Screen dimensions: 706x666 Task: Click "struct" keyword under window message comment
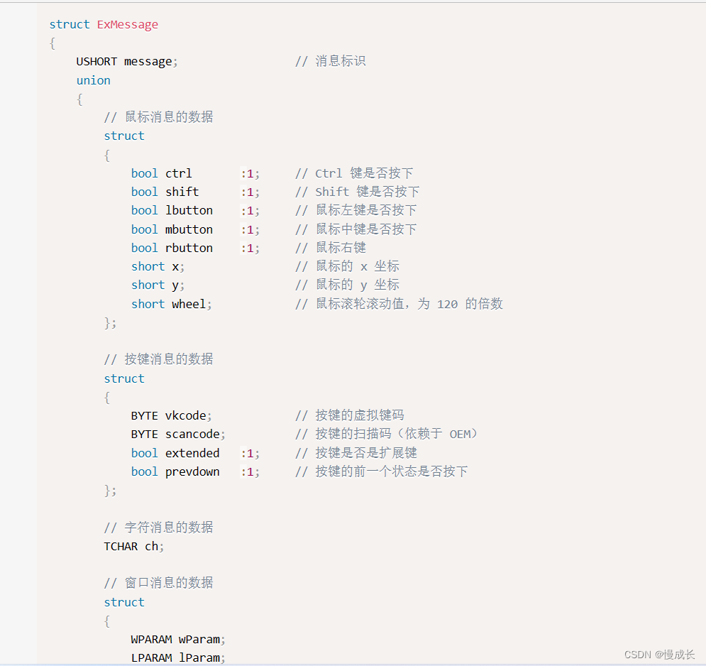[124, 603]
